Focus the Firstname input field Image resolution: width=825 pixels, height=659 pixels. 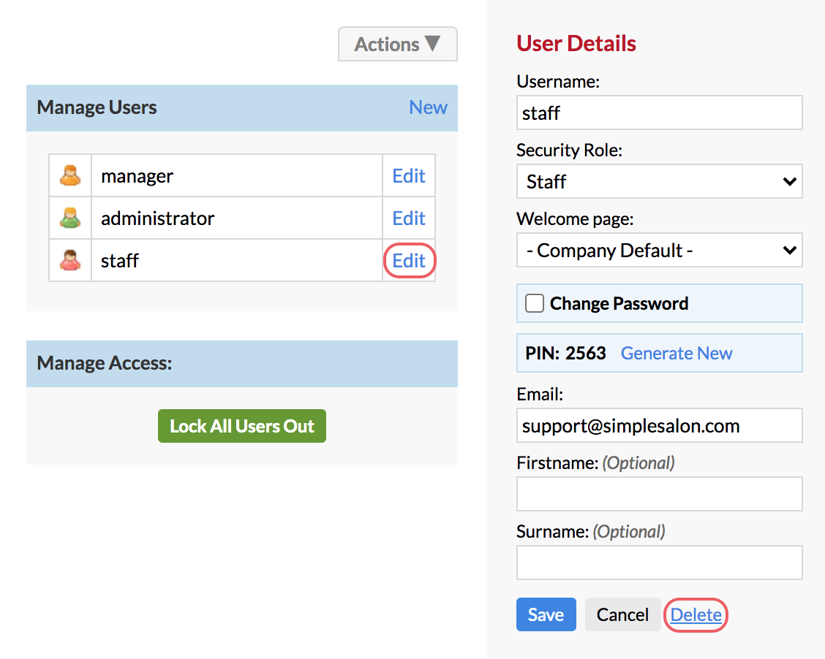[x=659, y=494]
